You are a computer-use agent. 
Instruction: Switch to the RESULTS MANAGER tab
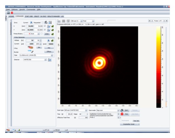pos(53,16)
